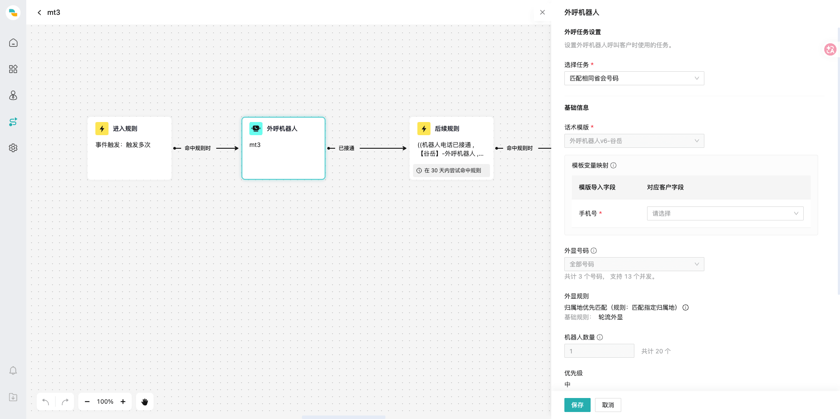The height and width of the screenshot is (419, 840).
Task: Click the horizontal scrollbar under the canvas
Action: pos(343,417)
